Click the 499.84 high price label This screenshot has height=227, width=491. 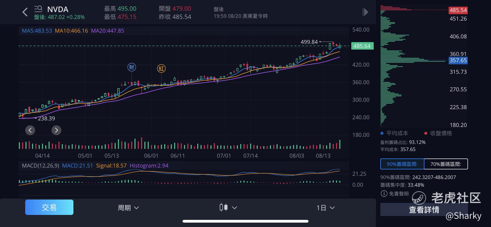[309, 42]
